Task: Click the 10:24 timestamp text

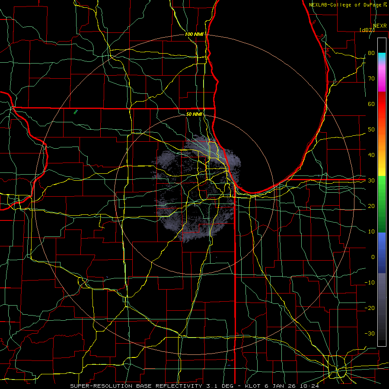Action: pyautogui.click(x=309, y=386)
